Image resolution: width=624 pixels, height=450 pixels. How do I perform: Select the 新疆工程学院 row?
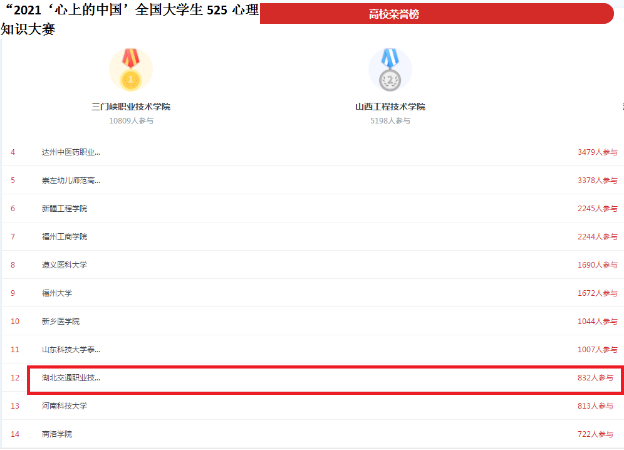click(x=313, y=209)
